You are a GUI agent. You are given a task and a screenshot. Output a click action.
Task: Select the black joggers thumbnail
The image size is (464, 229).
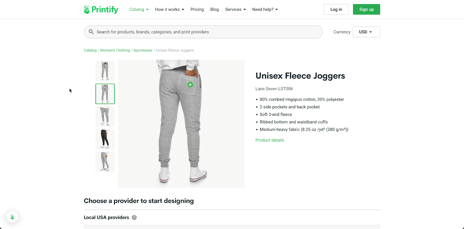[x=105, y=139]
